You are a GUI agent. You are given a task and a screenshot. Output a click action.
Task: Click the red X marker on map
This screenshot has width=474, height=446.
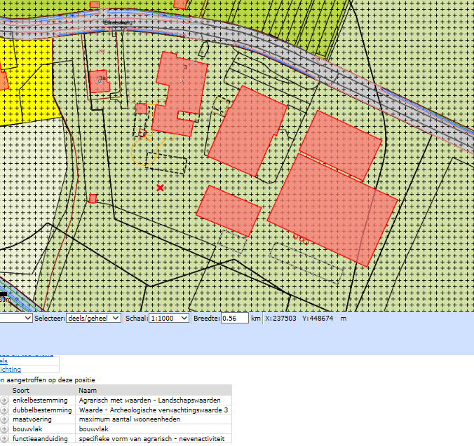160,188
